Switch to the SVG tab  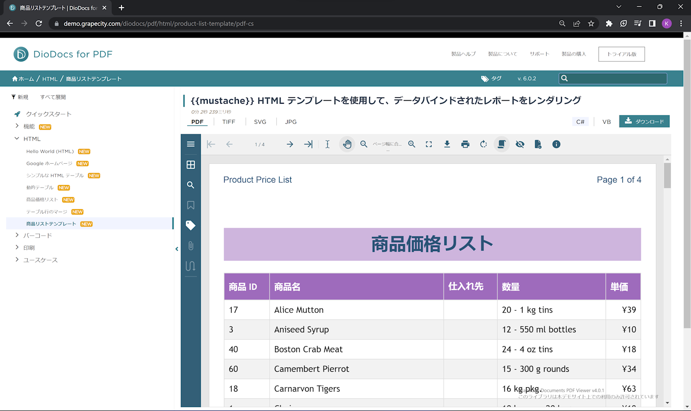[260, 122]
